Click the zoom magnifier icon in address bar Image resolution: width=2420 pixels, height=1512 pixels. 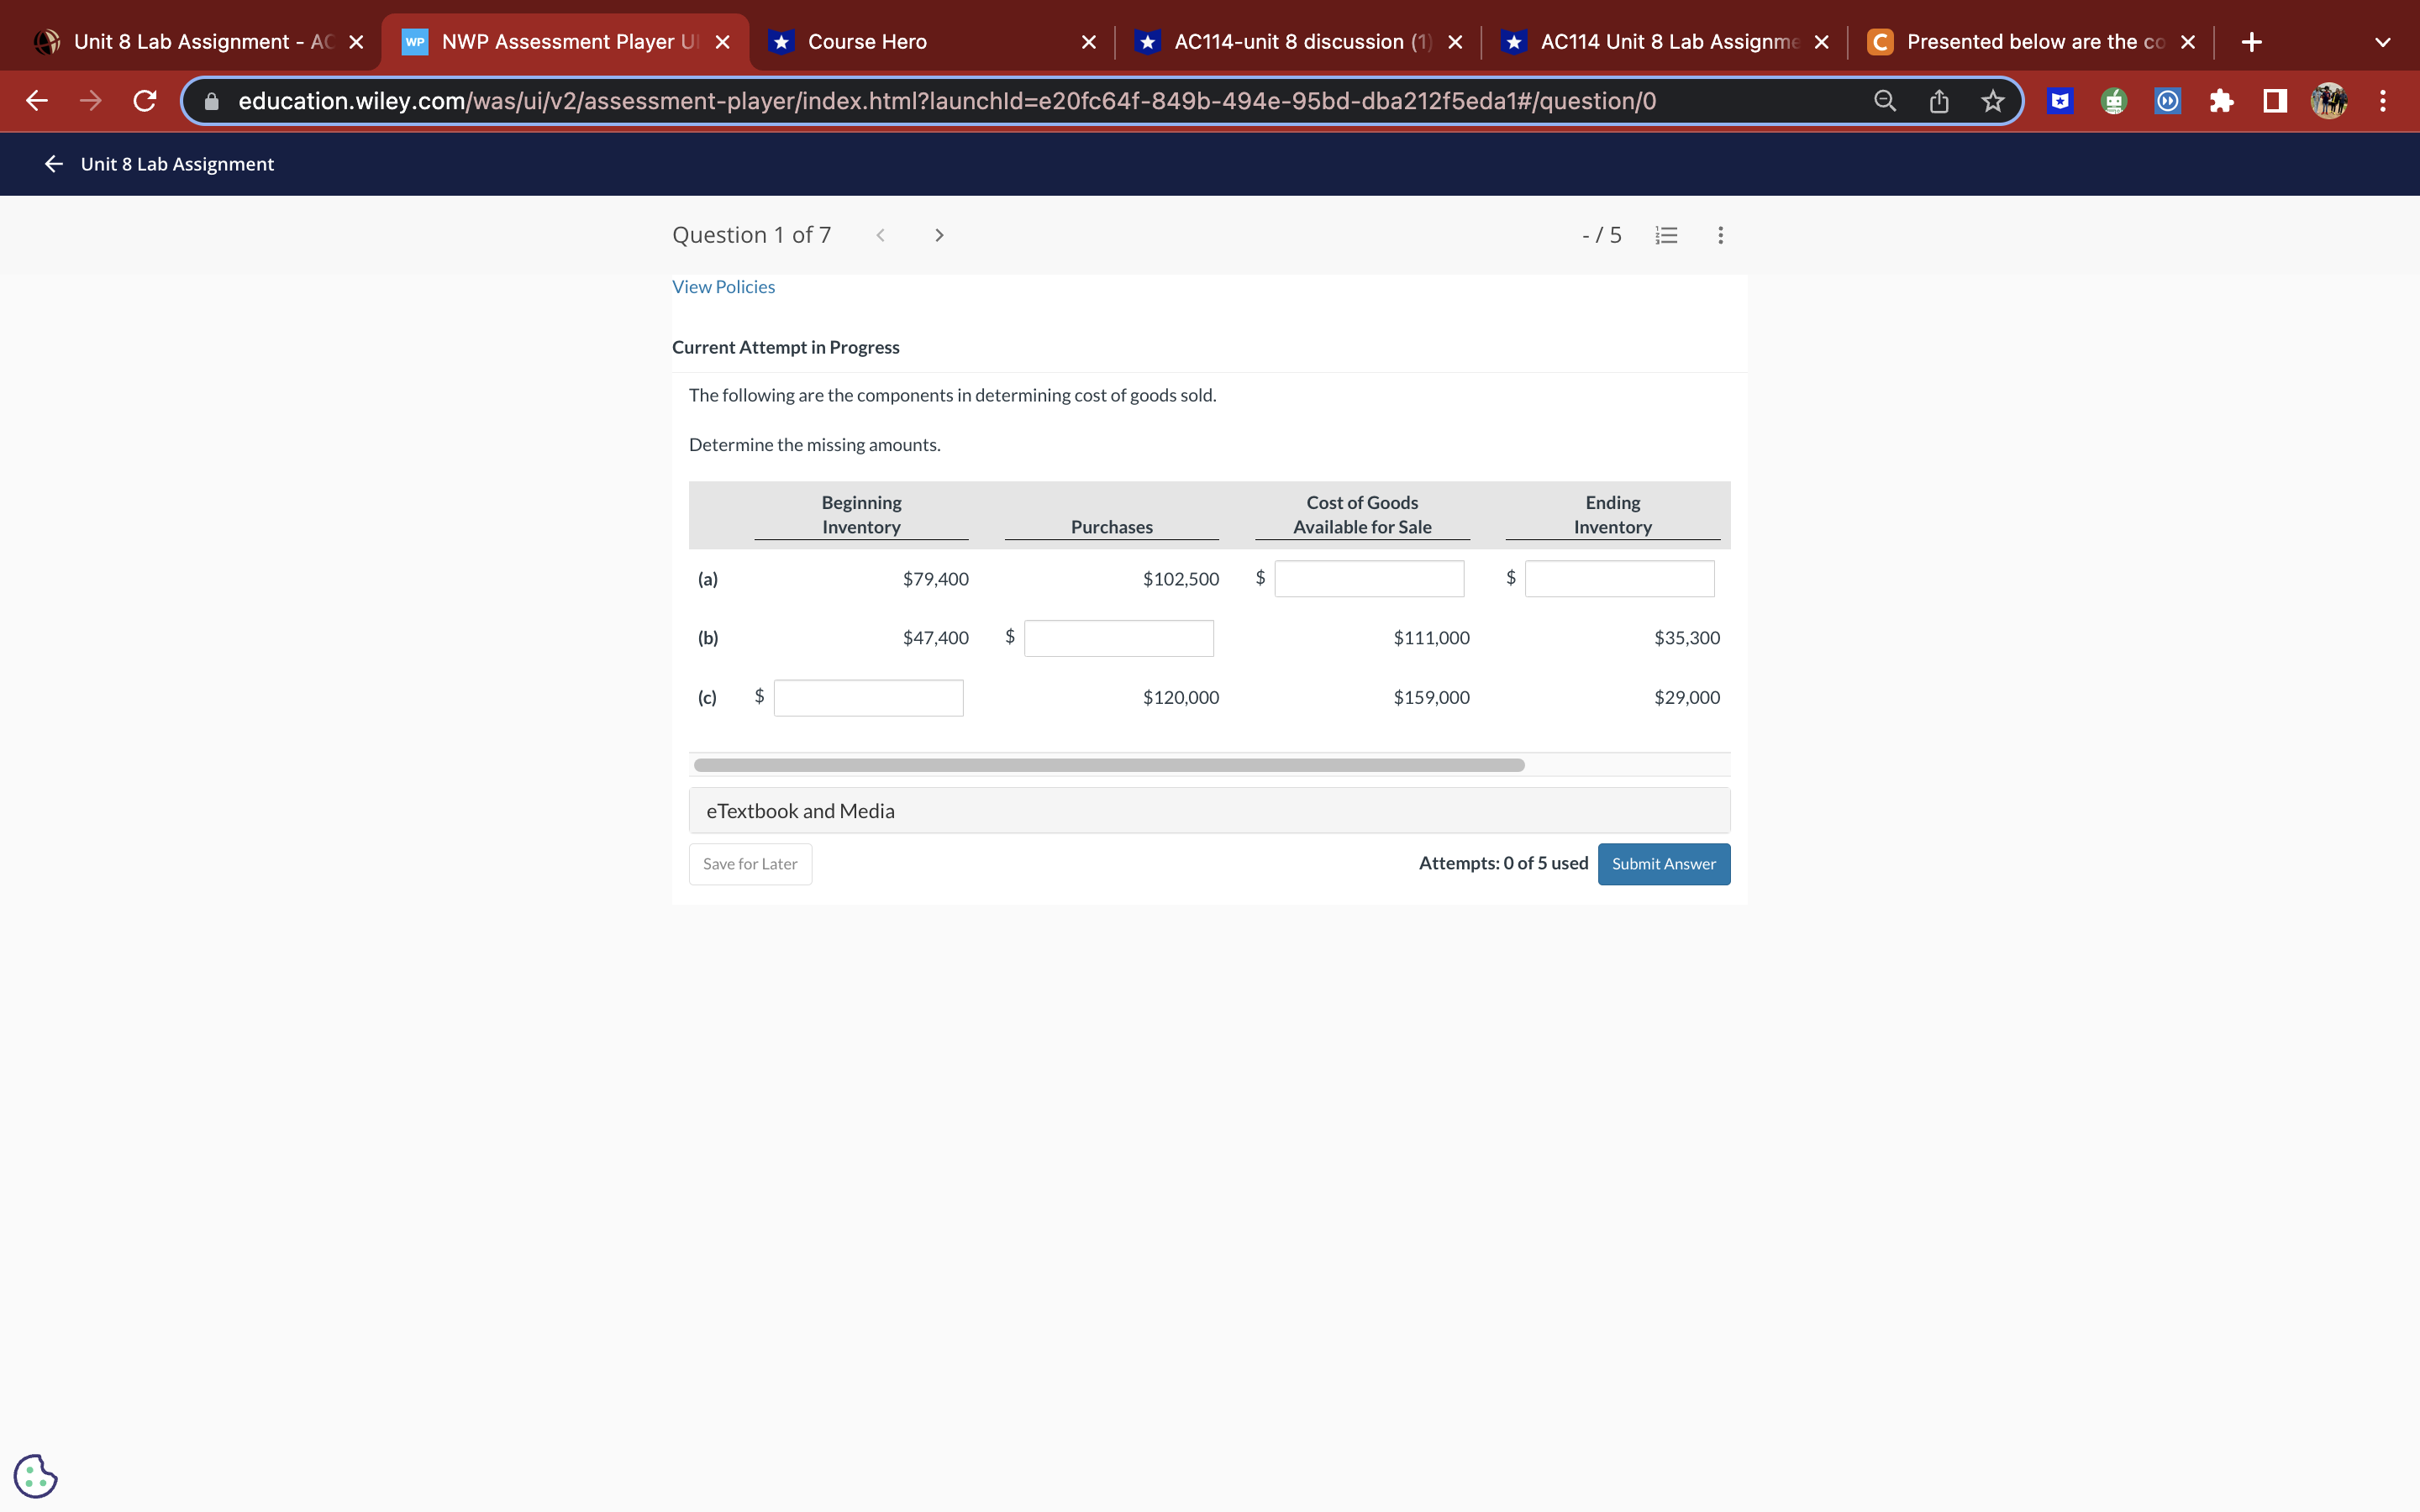click(x=1884, y=101)
